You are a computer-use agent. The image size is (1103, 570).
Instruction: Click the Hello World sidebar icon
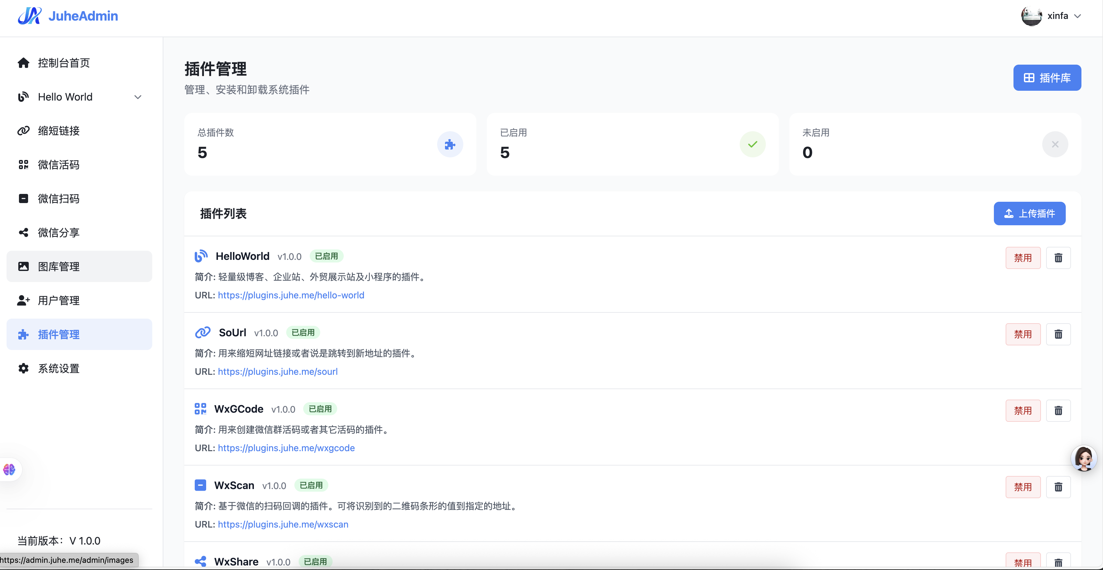click(24, 97)
